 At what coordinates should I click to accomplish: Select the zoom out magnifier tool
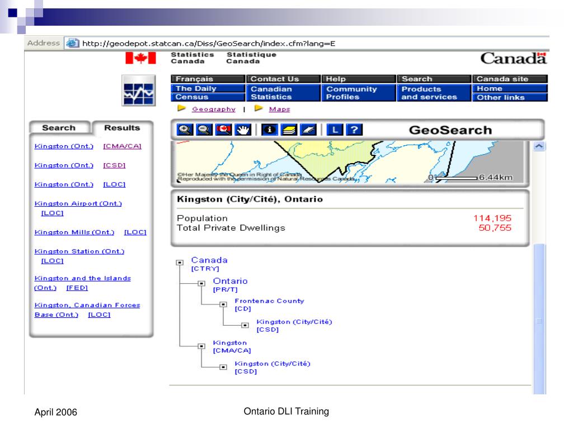204,130
